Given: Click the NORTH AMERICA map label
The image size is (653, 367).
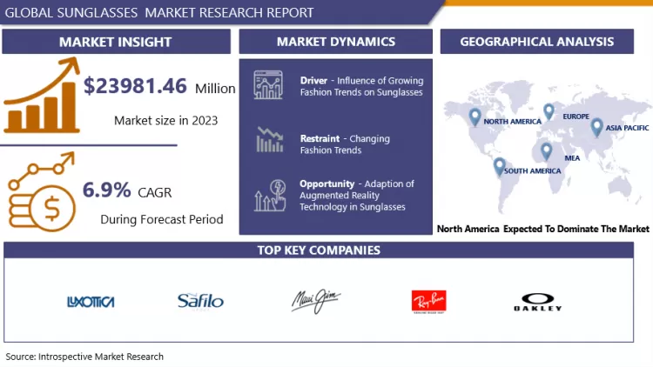Looking at the screenshot, I should click(x=512, y=122).
